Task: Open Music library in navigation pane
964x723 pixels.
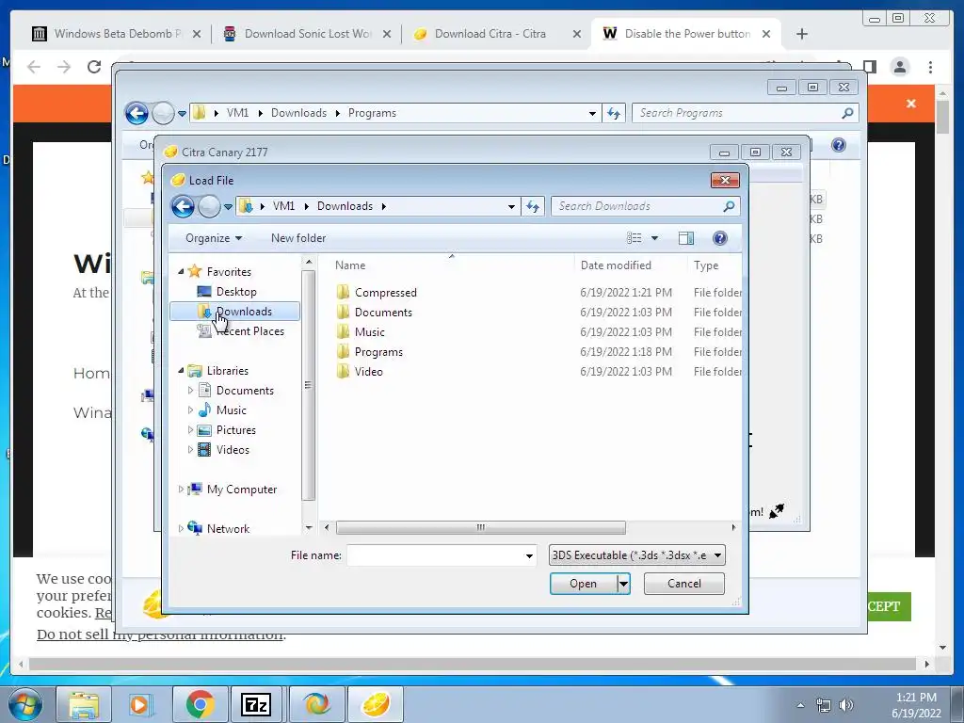Action: [x=231, y=410]
